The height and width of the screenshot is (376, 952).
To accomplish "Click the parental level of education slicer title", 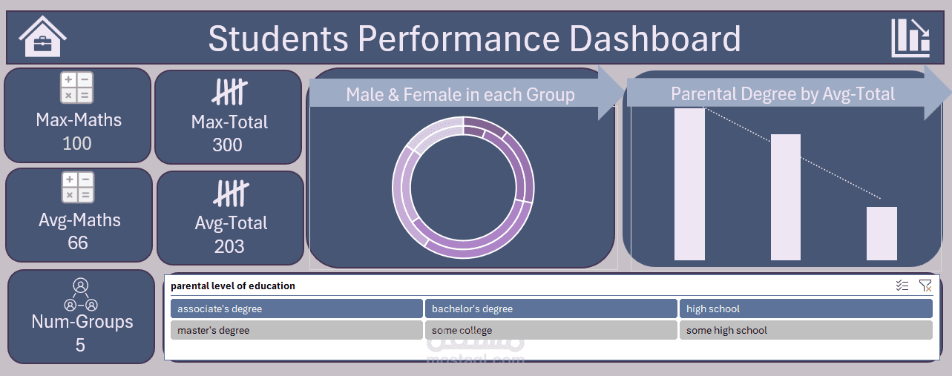I will click(x=233, y=286).
